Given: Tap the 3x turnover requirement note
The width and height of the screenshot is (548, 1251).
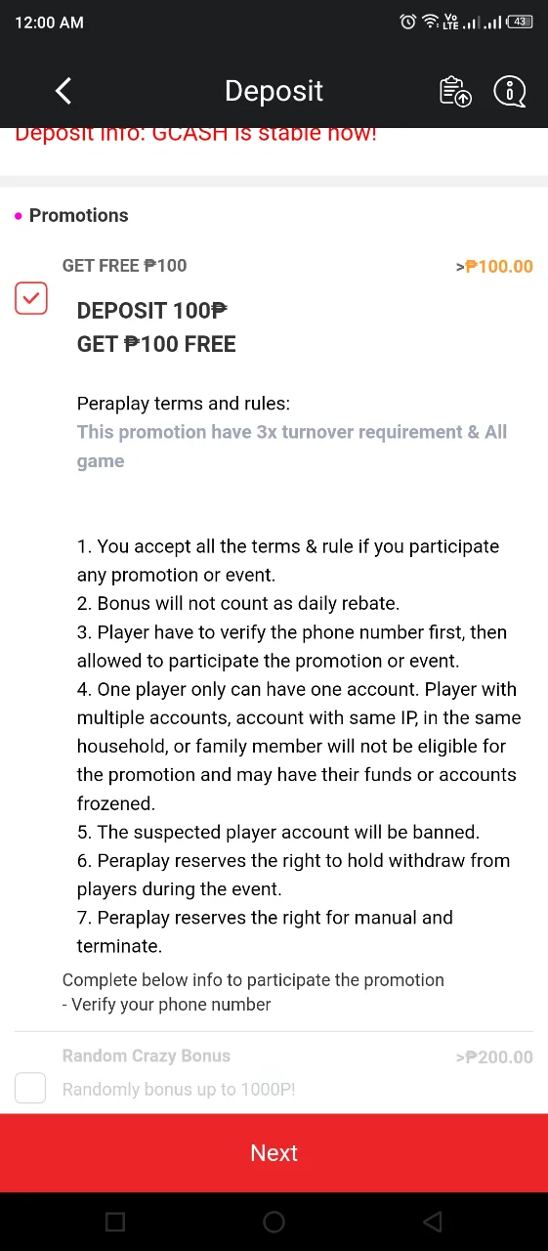Looking at the screenshot, I should (x=292, y=446).
